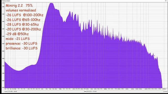Click the "Frequency Analysis" window title
This screenshot has width=168, height=94.
pyautogui.click(x=6, y=1)
